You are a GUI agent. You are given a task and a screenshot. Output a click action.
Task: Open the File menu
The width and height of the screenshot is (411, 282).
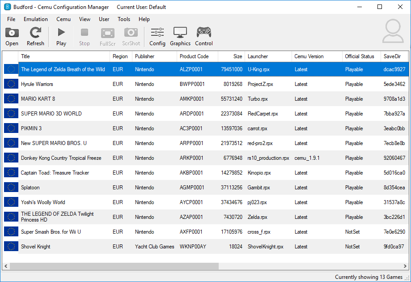[11, 19]
